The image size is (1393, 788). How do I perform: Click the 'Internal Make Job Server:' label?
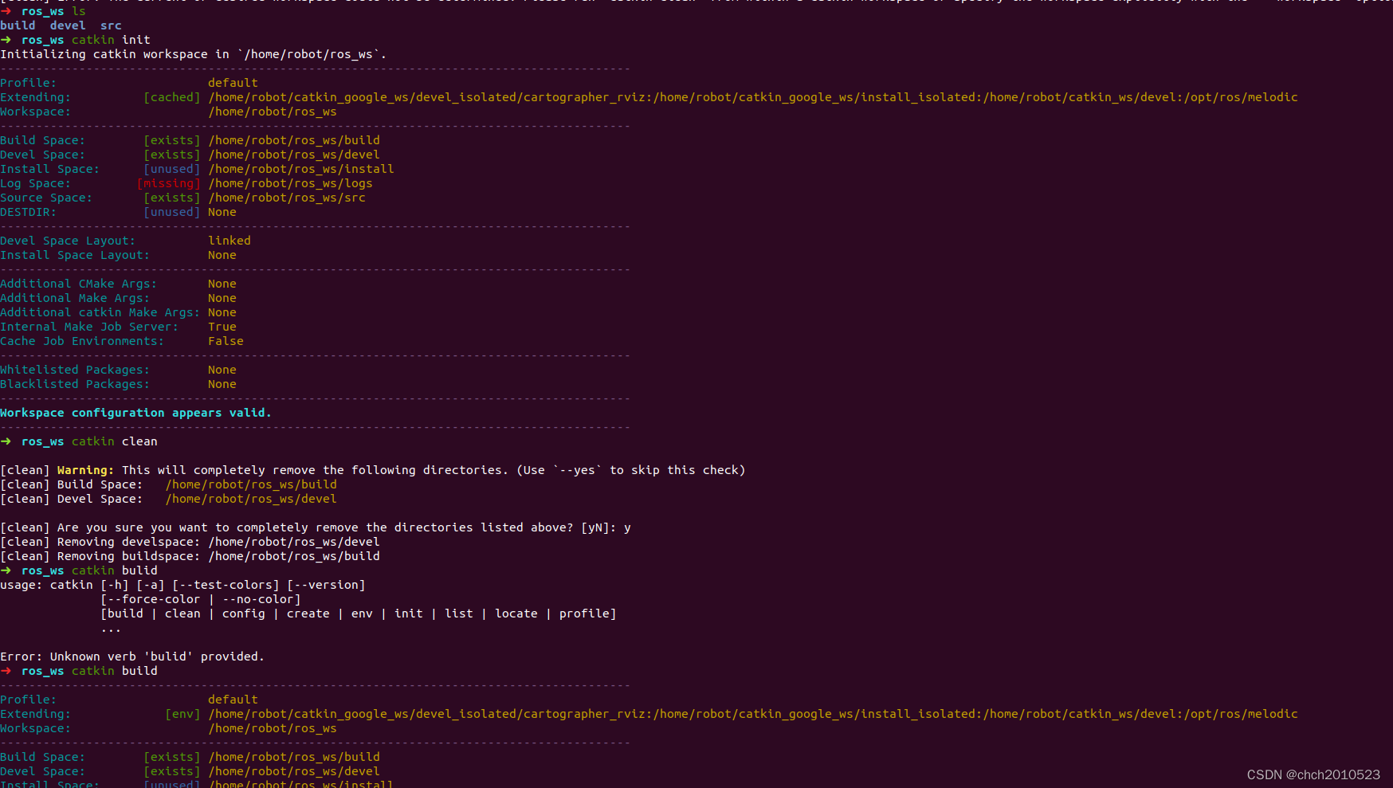coord(89,327)
